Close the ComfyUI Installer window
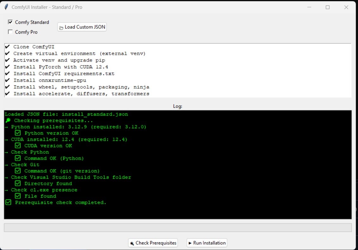 (x=346, y=7)
